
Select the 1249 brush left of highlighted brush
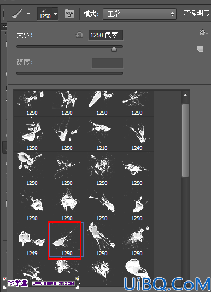32,240
